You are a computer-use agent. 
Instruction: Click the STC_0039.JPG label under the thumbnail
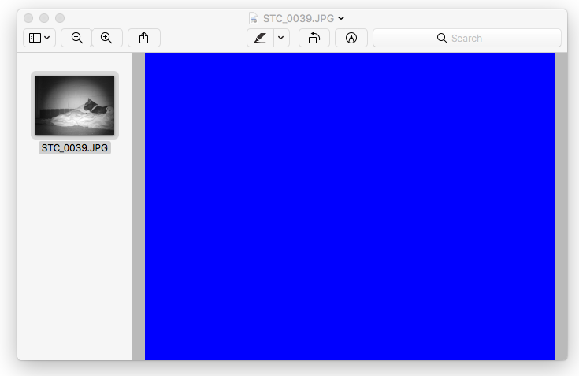(75, 148)
